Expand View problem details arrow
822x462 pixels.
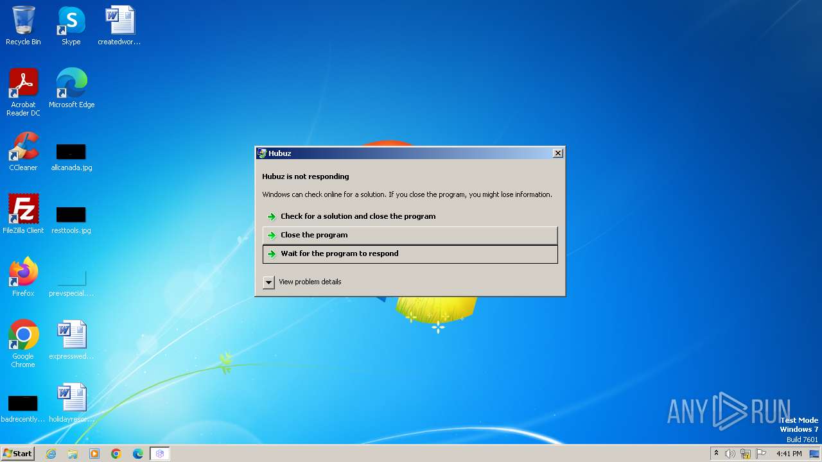coord(268,282)
